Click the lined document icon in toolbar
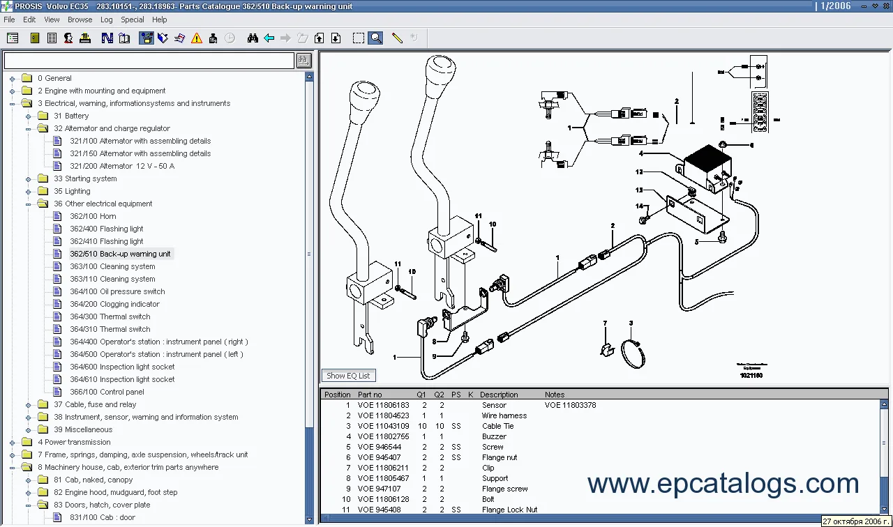893x527 pixels. tap(52, 38)
